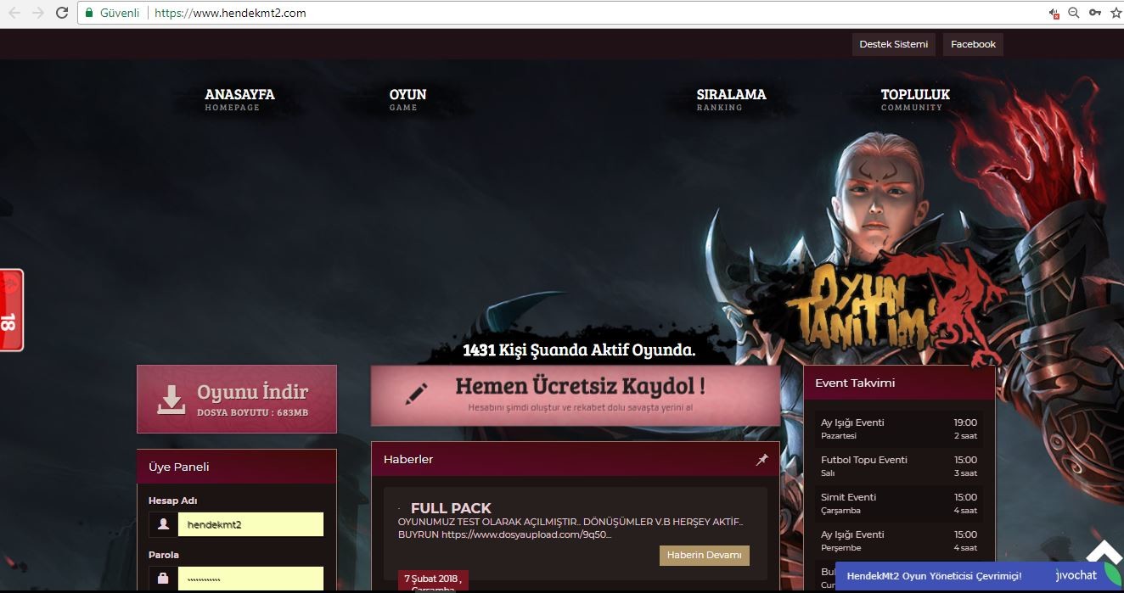Click the Parola password field
Image resolution: width=1124 pixels, height=593 pixels.
(x=250, y=579)
